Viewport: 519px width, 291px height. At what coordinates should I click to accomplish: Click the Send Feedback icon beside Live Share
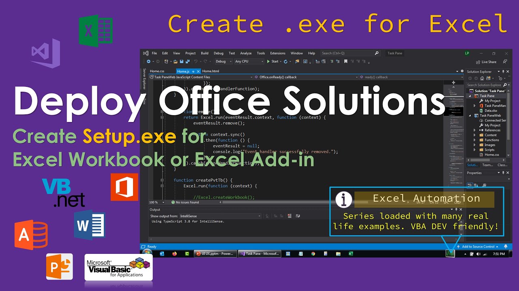505,62
